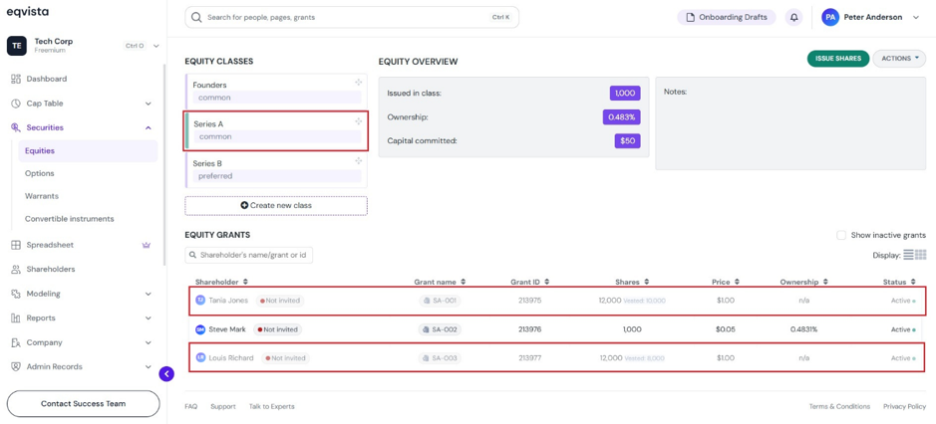This screenshot has height=424, width=936.
Task: Collapse the Securities menu chevron
Action: tap(149, 127)
